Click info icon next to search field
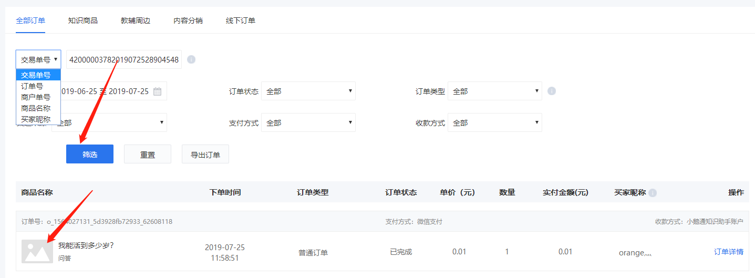This screenshot has height=278, width=755. coord(191,59)
